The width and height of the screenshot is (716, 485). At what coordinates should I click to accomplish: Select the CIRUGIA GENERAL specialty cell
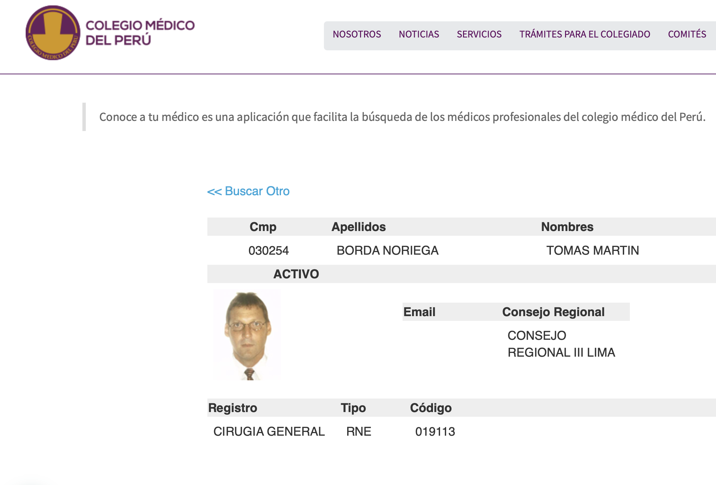pyautogui.click(x=269, y=432)
